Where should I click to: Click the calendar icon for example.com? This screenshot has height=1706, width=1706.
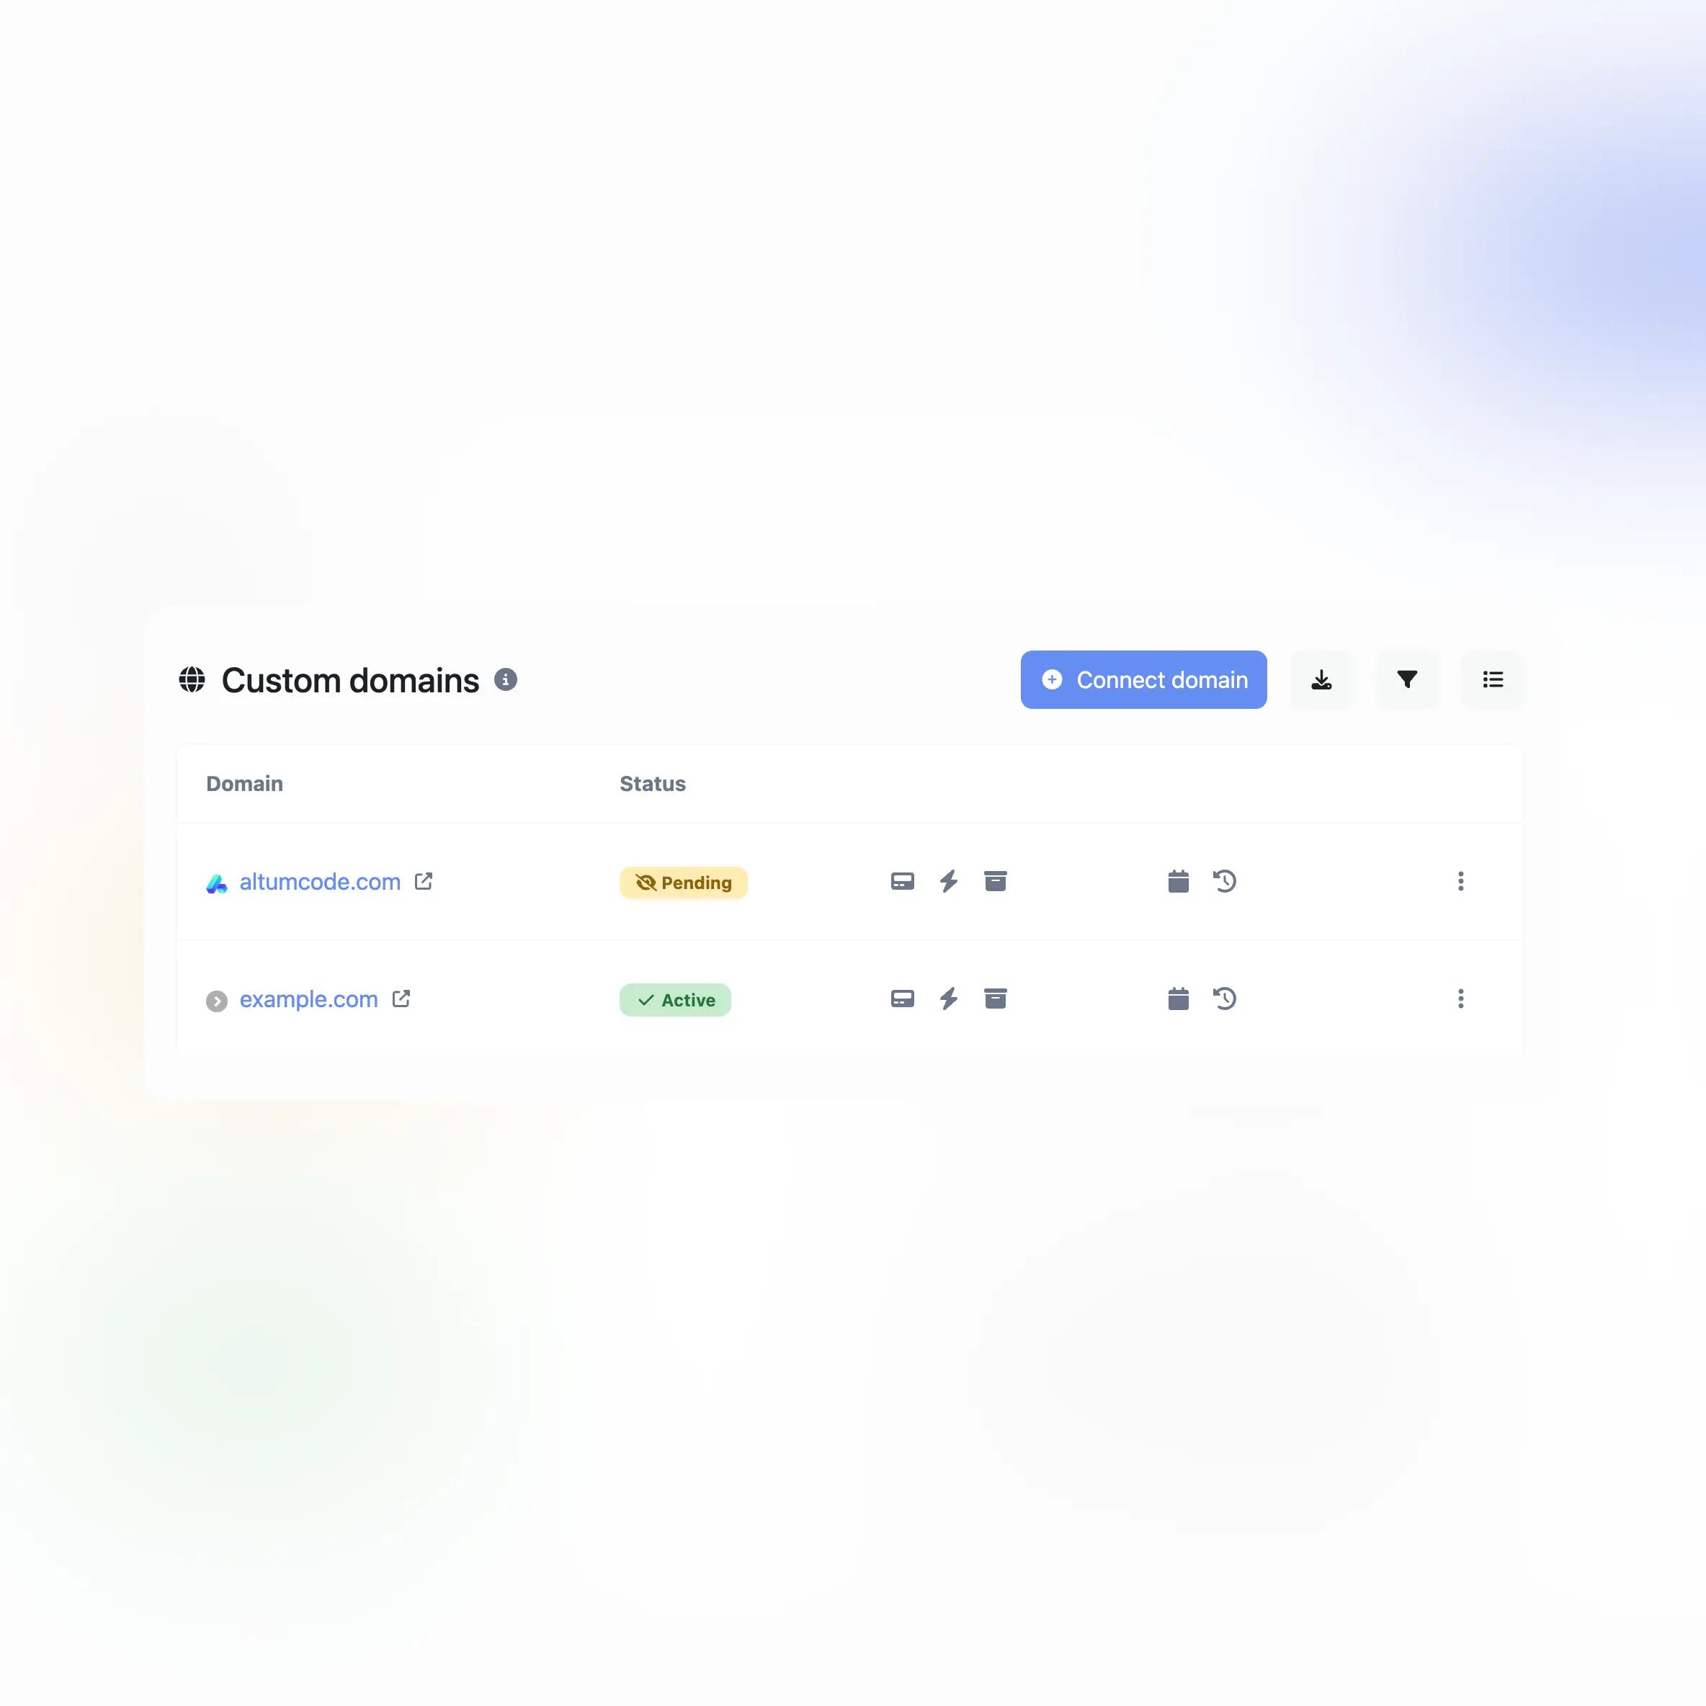coord(1179,999)
